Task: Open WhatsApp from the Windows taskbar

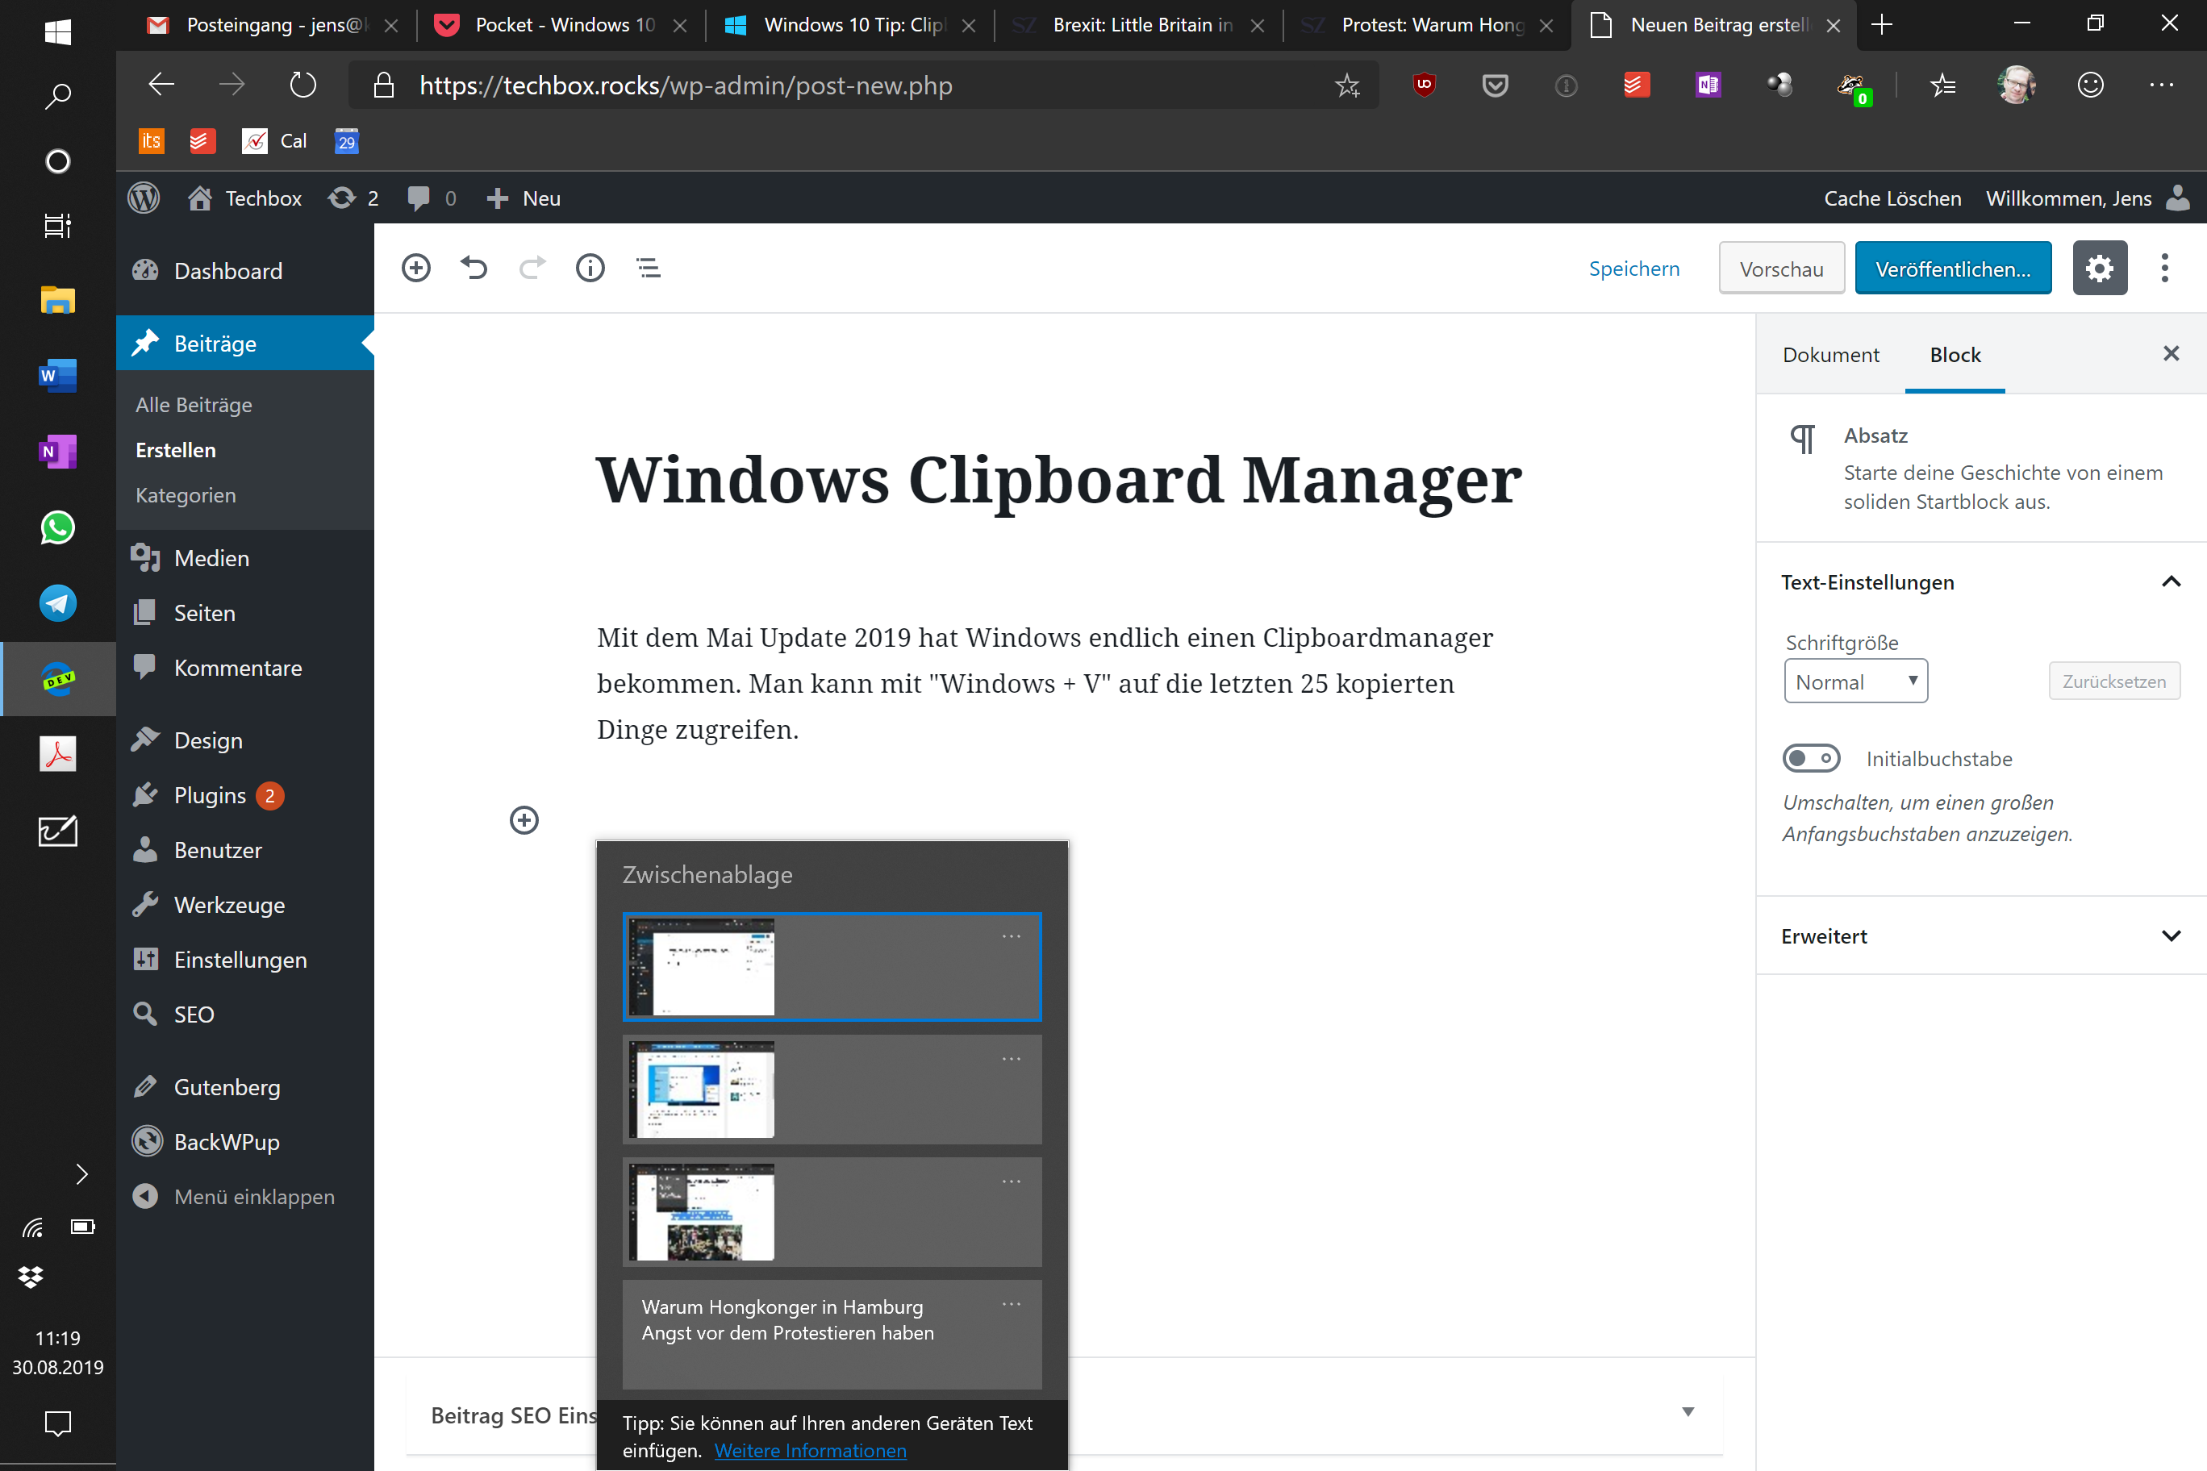Action: [x=57, y=527]
